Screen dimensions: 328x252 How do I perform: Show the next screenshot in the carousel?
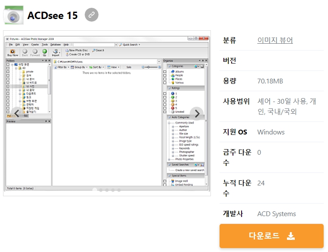197,114
